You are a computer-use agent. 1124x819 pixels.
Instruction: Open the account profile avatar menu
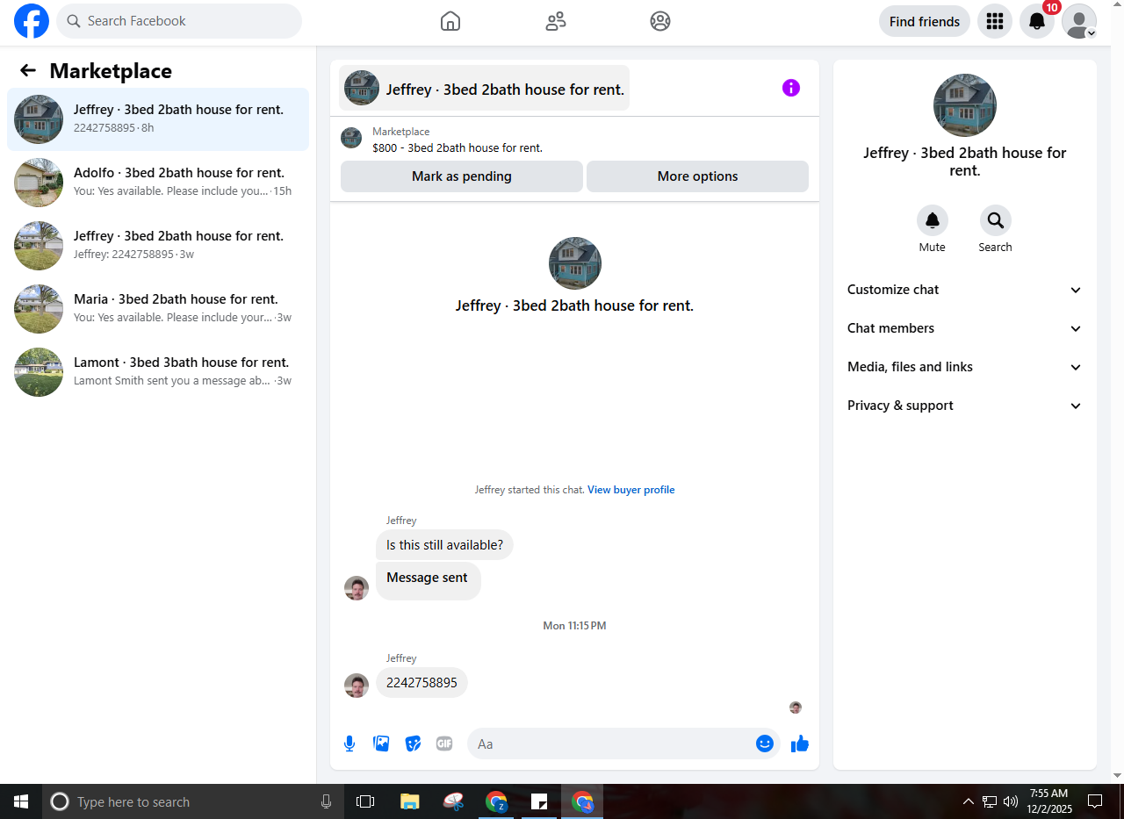pyautogui.click(x=1079, y=21)
